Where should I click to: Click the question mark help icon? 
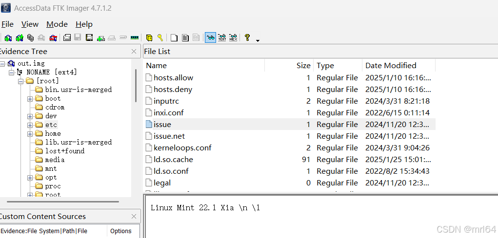(247, 37)
